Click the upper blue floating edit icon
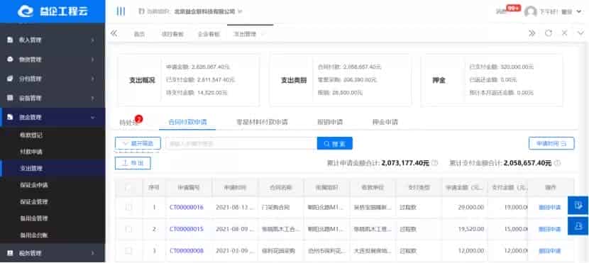The image size is (589, 263). (578, 205)
